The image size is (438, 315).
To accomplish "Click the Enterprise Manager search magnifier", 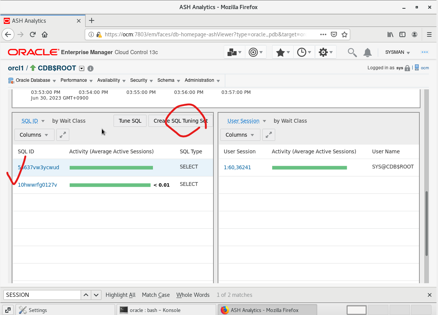I will click(352, 52).
